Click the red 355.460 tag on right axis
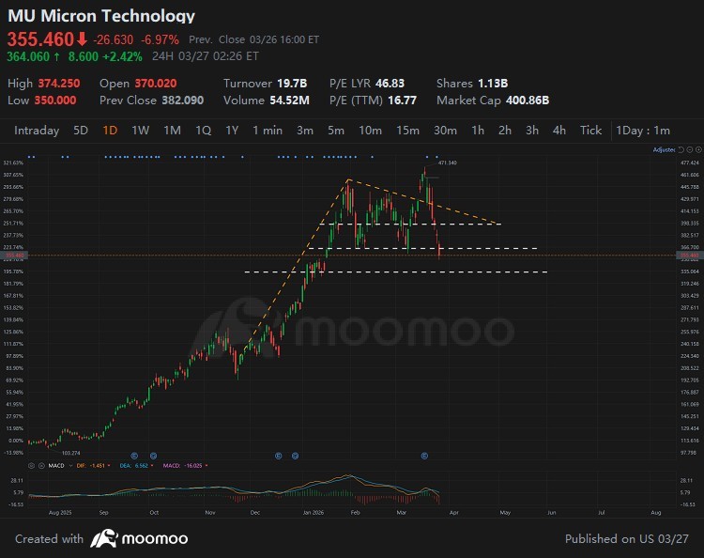The height and width of the screenshot is (558, 704). point(690,256)
